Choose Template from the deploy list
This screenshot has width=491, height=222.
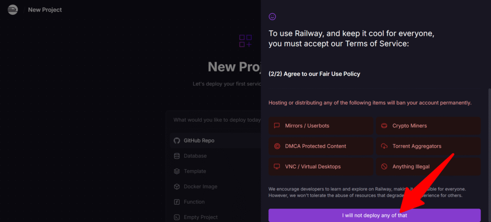click(x=215, y=171)
